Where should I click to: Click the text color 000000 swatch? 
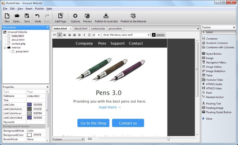pyautogui.click(x=158, y=35)
